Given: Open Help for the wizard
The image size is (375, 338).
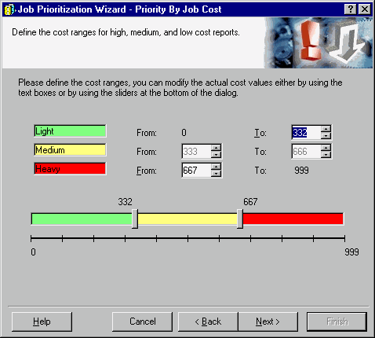Looking at the screenshot, I should 42,321.
